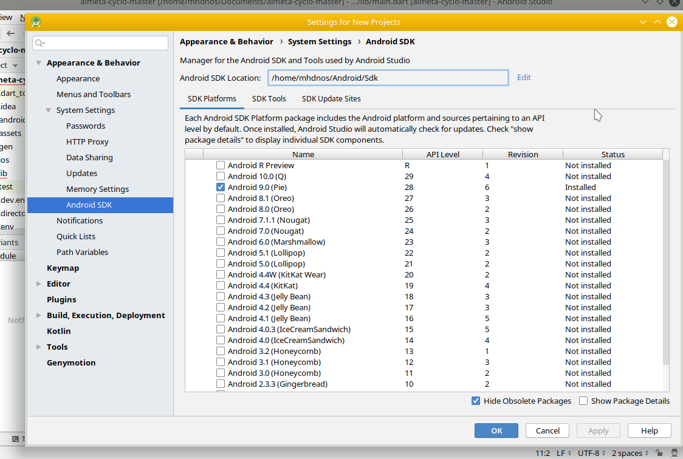Check the Android R Preview checkbox
Screen dimensions: 683x459
(x=221, y=165)
